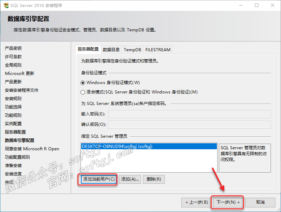The height and width of the screenshot is (212, 281).
Task: Switch to the 数据目录 tab
Action: click(x=111, y=50)
